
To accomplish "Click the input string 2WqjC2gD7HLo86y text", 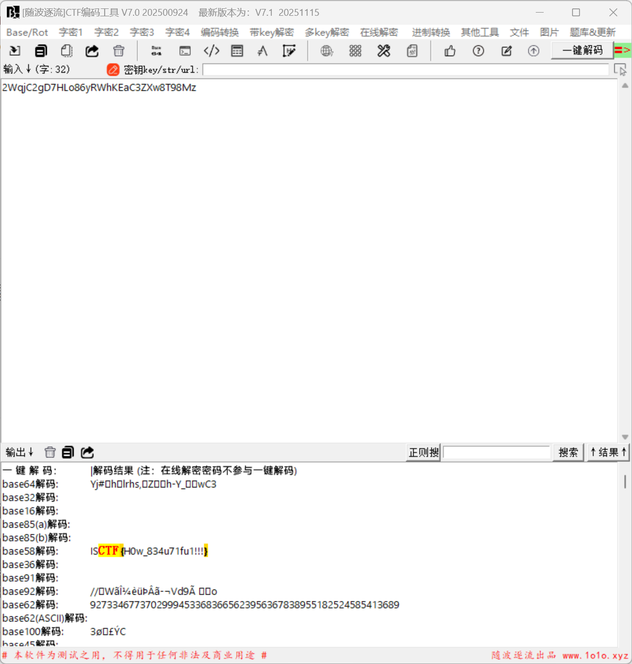I will pos(99,87).
